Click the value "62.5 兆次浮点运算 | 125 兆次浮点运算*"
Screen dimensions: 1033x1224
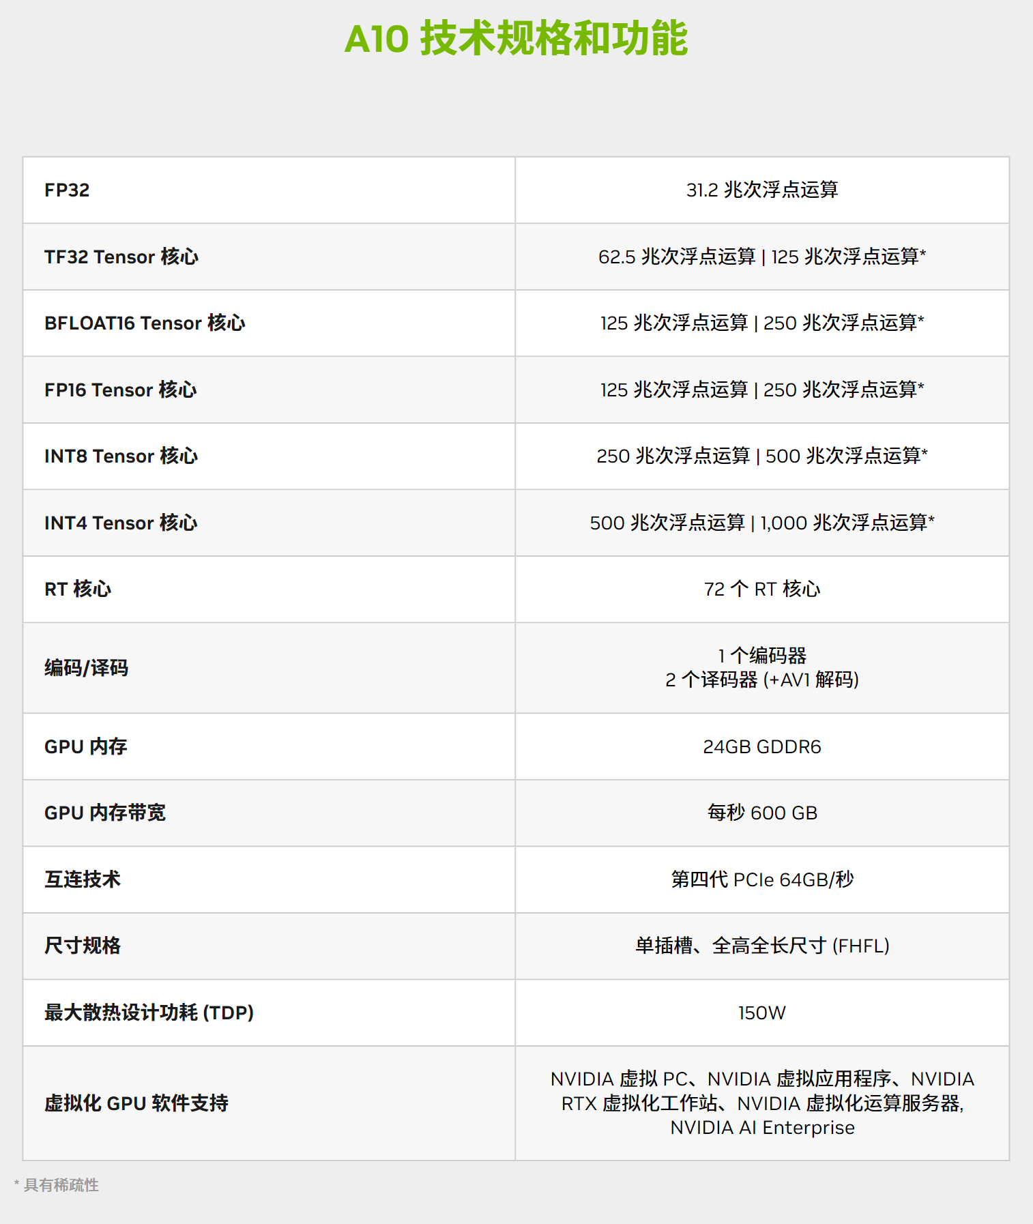click(x=762, y=257)
